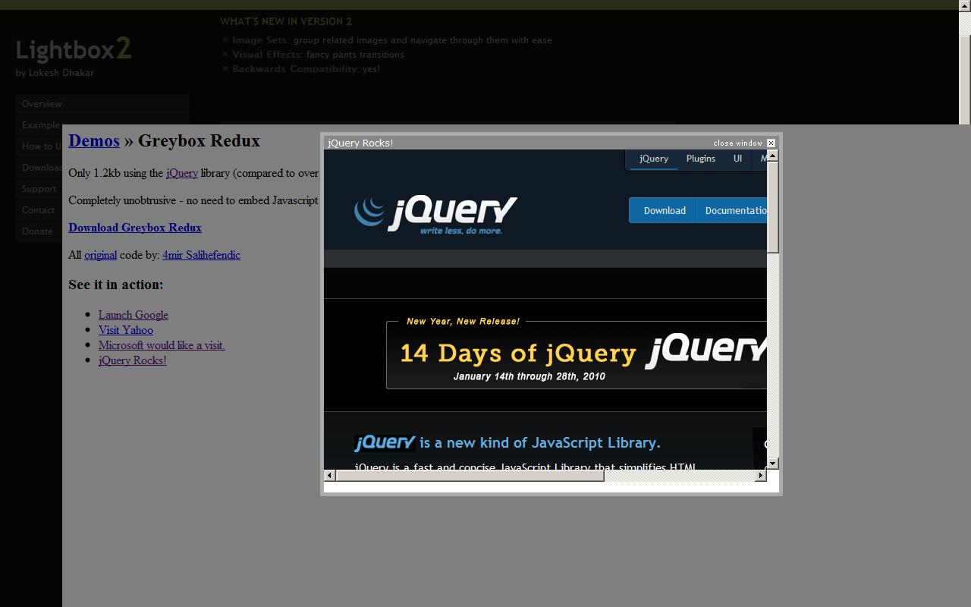Screen dimensions: 971x607
Task: Click the popup scrollbar up arrow
Action: click(772, 156)
